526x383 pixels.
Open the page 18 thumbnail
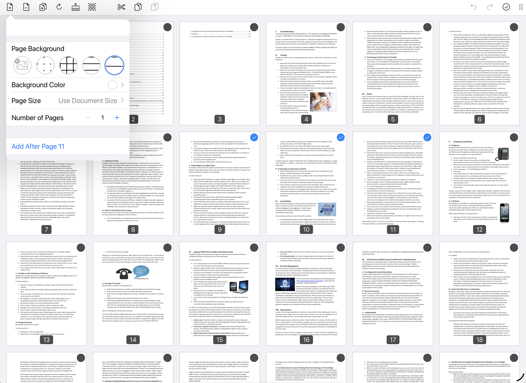(479, 294)
